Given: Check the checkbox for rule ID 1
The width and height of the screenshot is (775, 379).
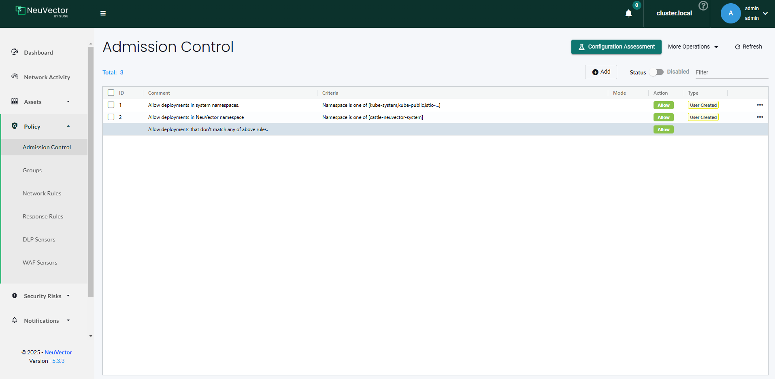Looking at the screenshot, I should click(111, 105).
